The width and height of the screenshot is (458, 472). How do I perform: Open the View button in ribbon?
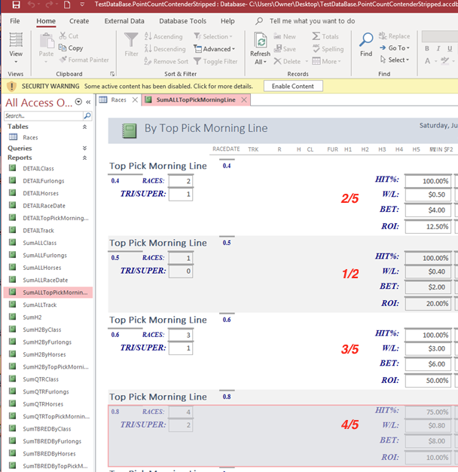[16, 48]
